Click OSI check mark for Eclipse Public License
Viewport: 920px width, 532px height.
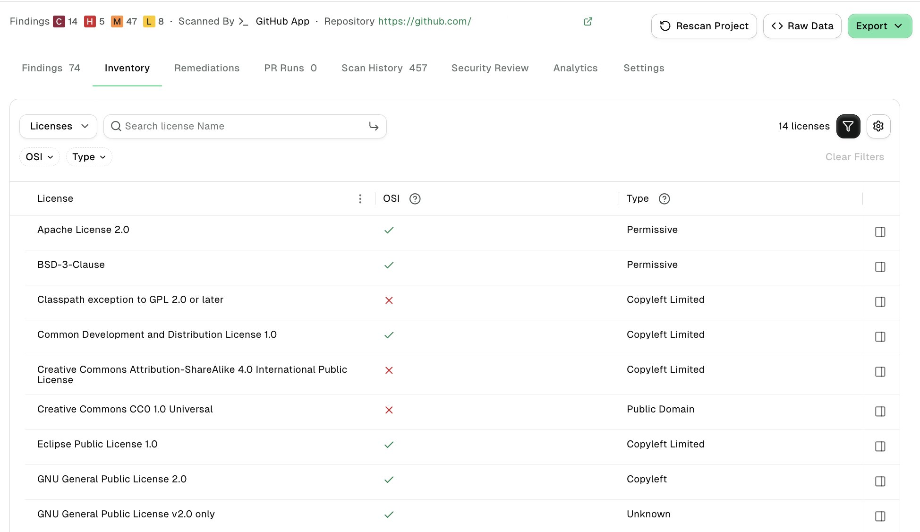click(x=389, y=445)
